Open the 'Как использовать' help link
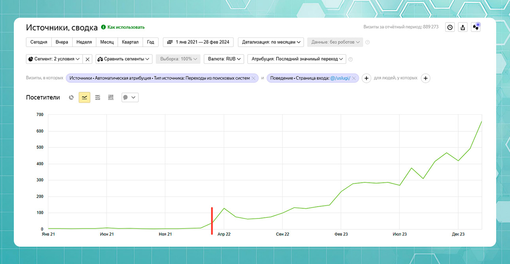 [x=126, y=27]
